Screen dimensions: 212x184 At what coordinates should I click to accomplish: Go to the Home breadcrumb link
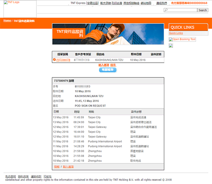pos(7,21)
